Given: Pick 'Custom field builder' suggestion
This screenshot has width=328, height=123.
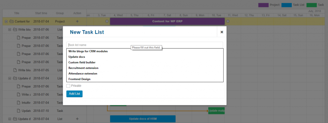Looking at the screenshot, I should click(x=82, y=62).
